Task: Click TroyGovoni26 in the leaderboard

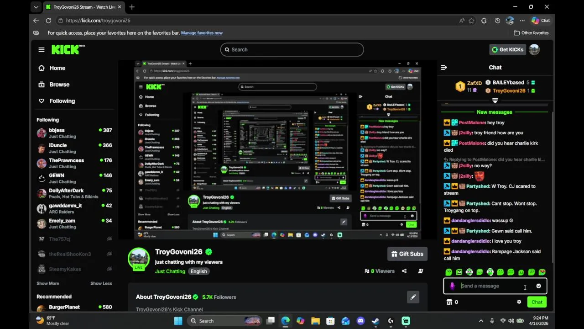Action: [510, 90]
